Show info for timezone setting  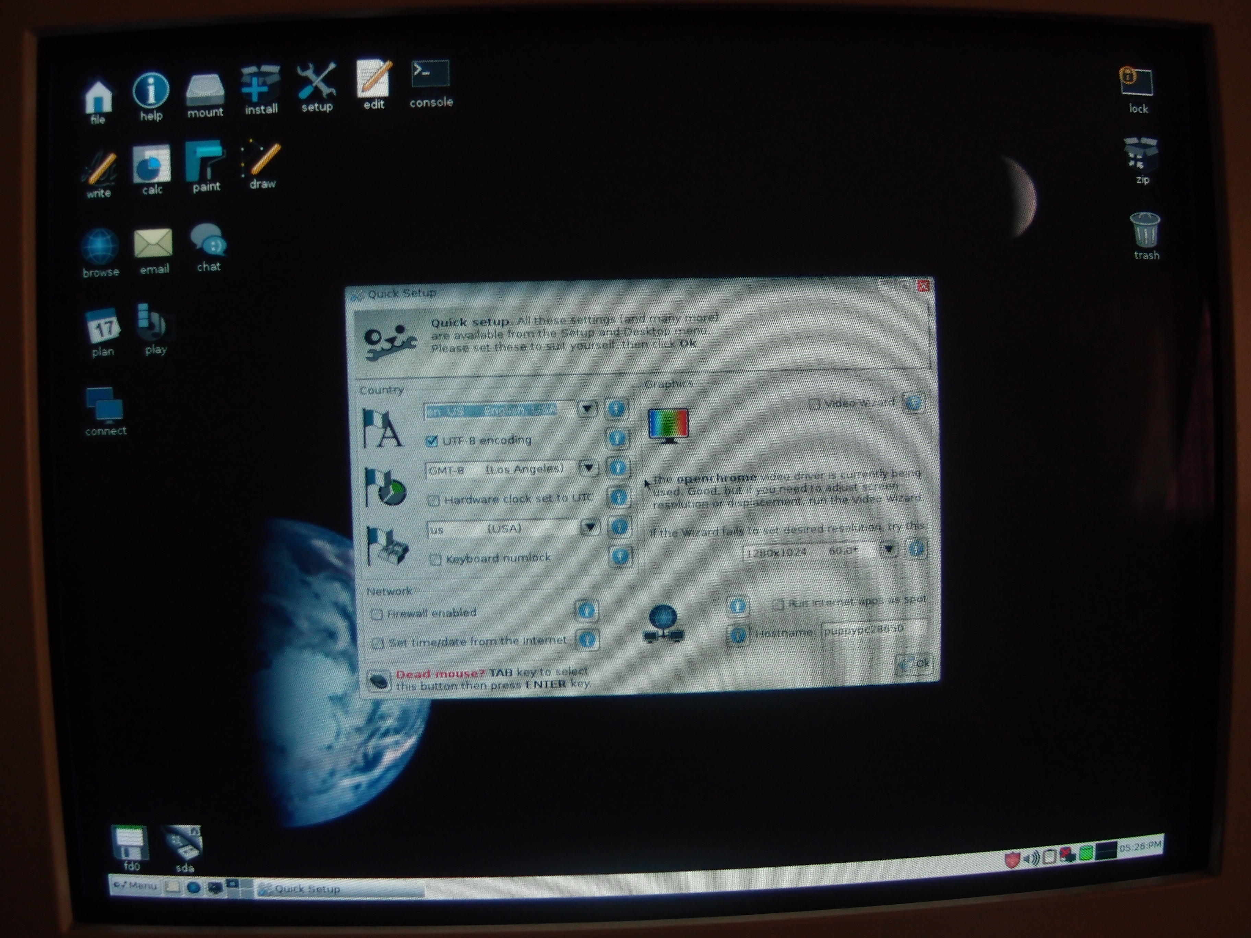[x=618, y=468]
